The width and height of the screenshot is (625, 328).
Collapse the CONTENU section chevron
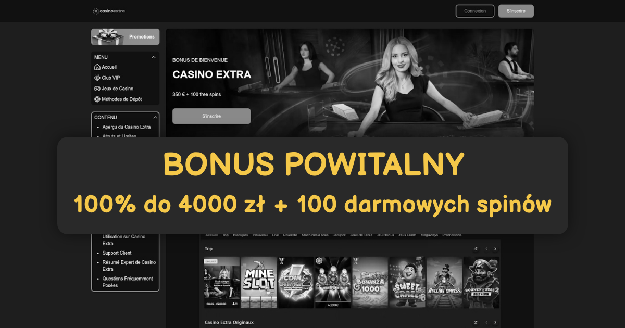154,118
